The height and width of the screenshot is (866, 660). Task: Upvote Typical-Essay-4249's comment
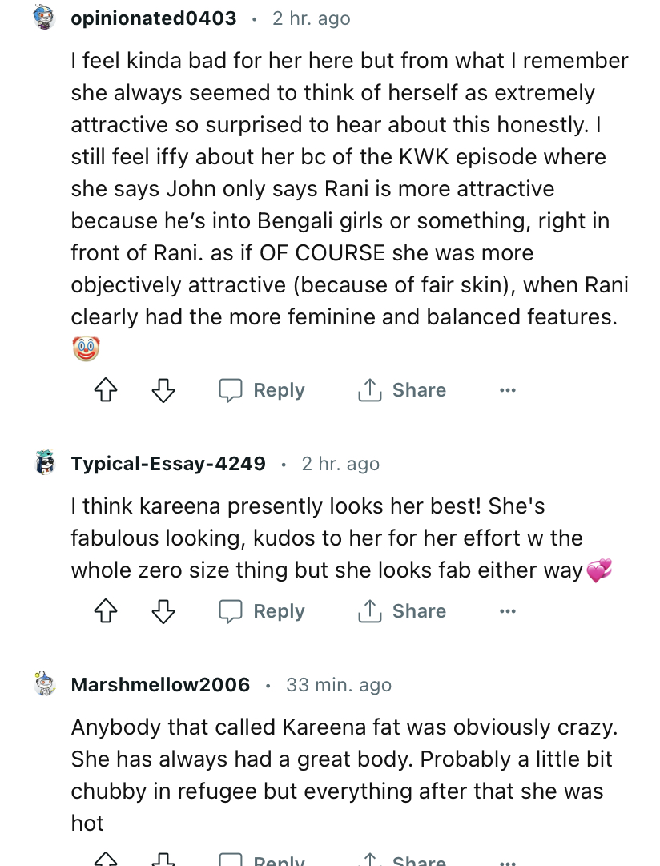106,611
